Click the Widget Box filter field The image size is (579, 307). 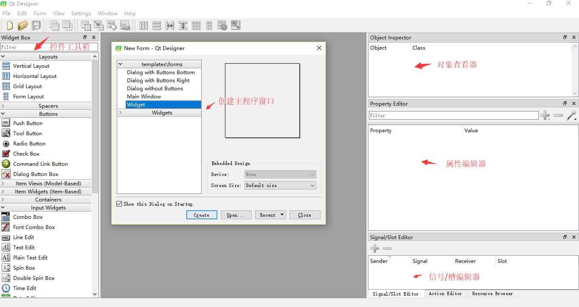click(x=49, y=47)
